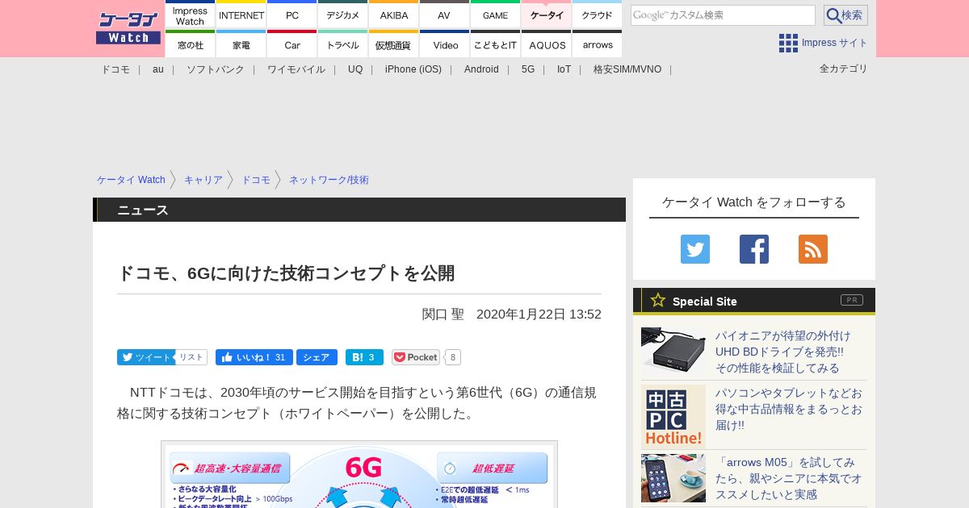This screenshot has width=969, height=508.
Task: Click the ドコモ breadcrumb link
Action: click(x=256, y=180)
